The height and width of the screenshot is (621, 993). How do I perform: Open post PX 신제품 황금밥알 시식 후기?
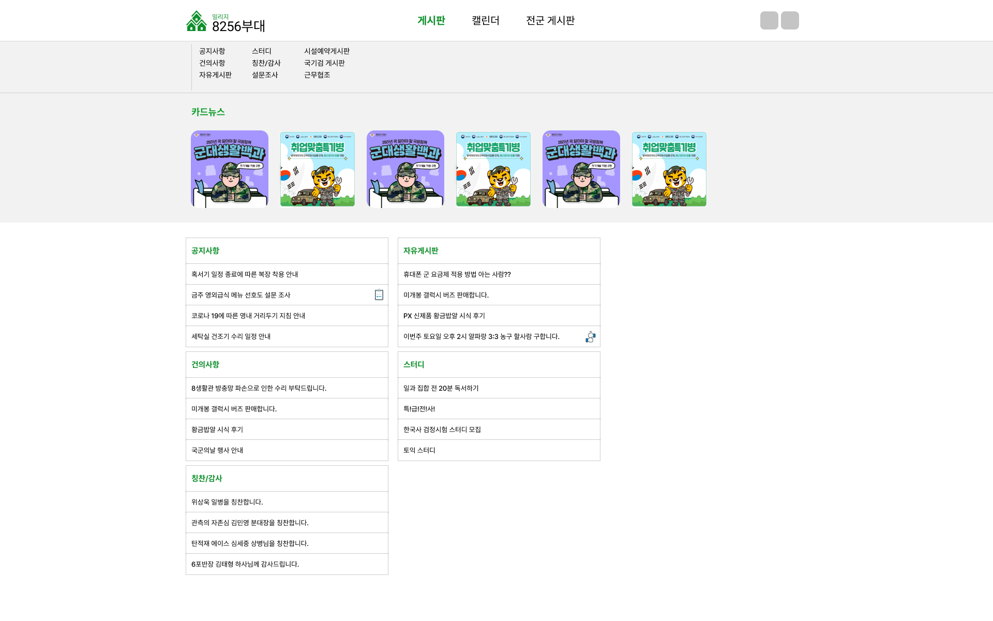(499, 316)
